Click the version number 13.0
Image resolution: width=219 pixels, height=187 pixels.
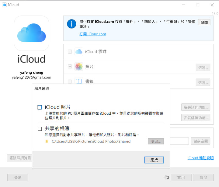[x=215, y=14]
